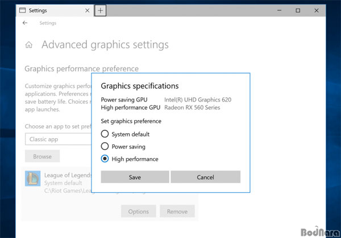Click the Set graphics preference label
Viewport: 341px width, 238px height.
click(131, 121)
